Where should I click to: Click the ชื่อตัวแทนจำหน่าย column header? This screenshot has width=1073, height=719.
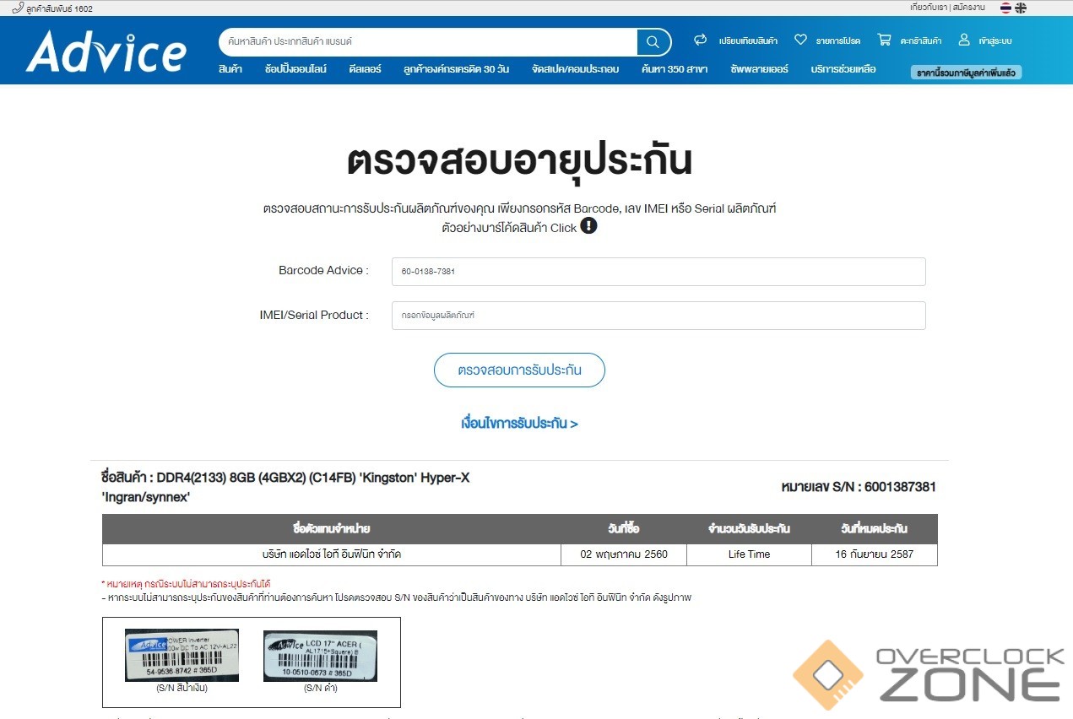coord(331,529)
